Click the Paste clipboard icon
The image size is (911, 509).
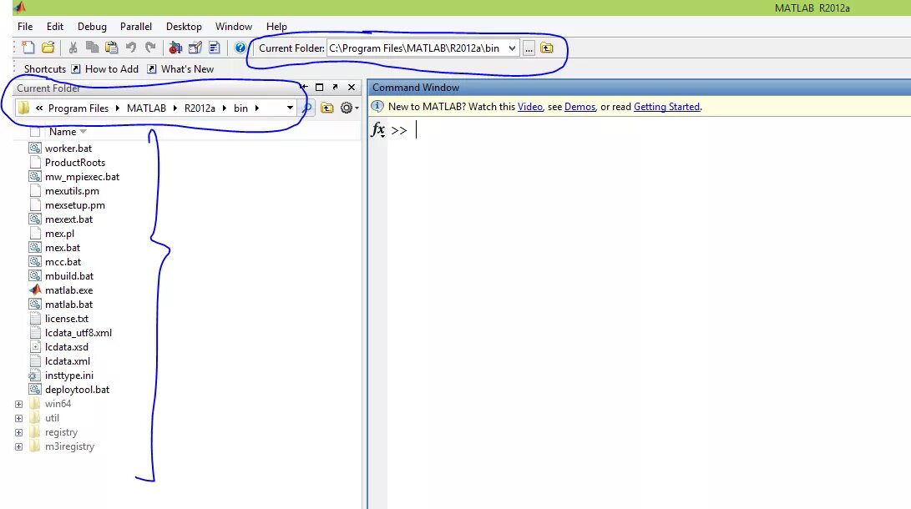[x=112, y=48]
